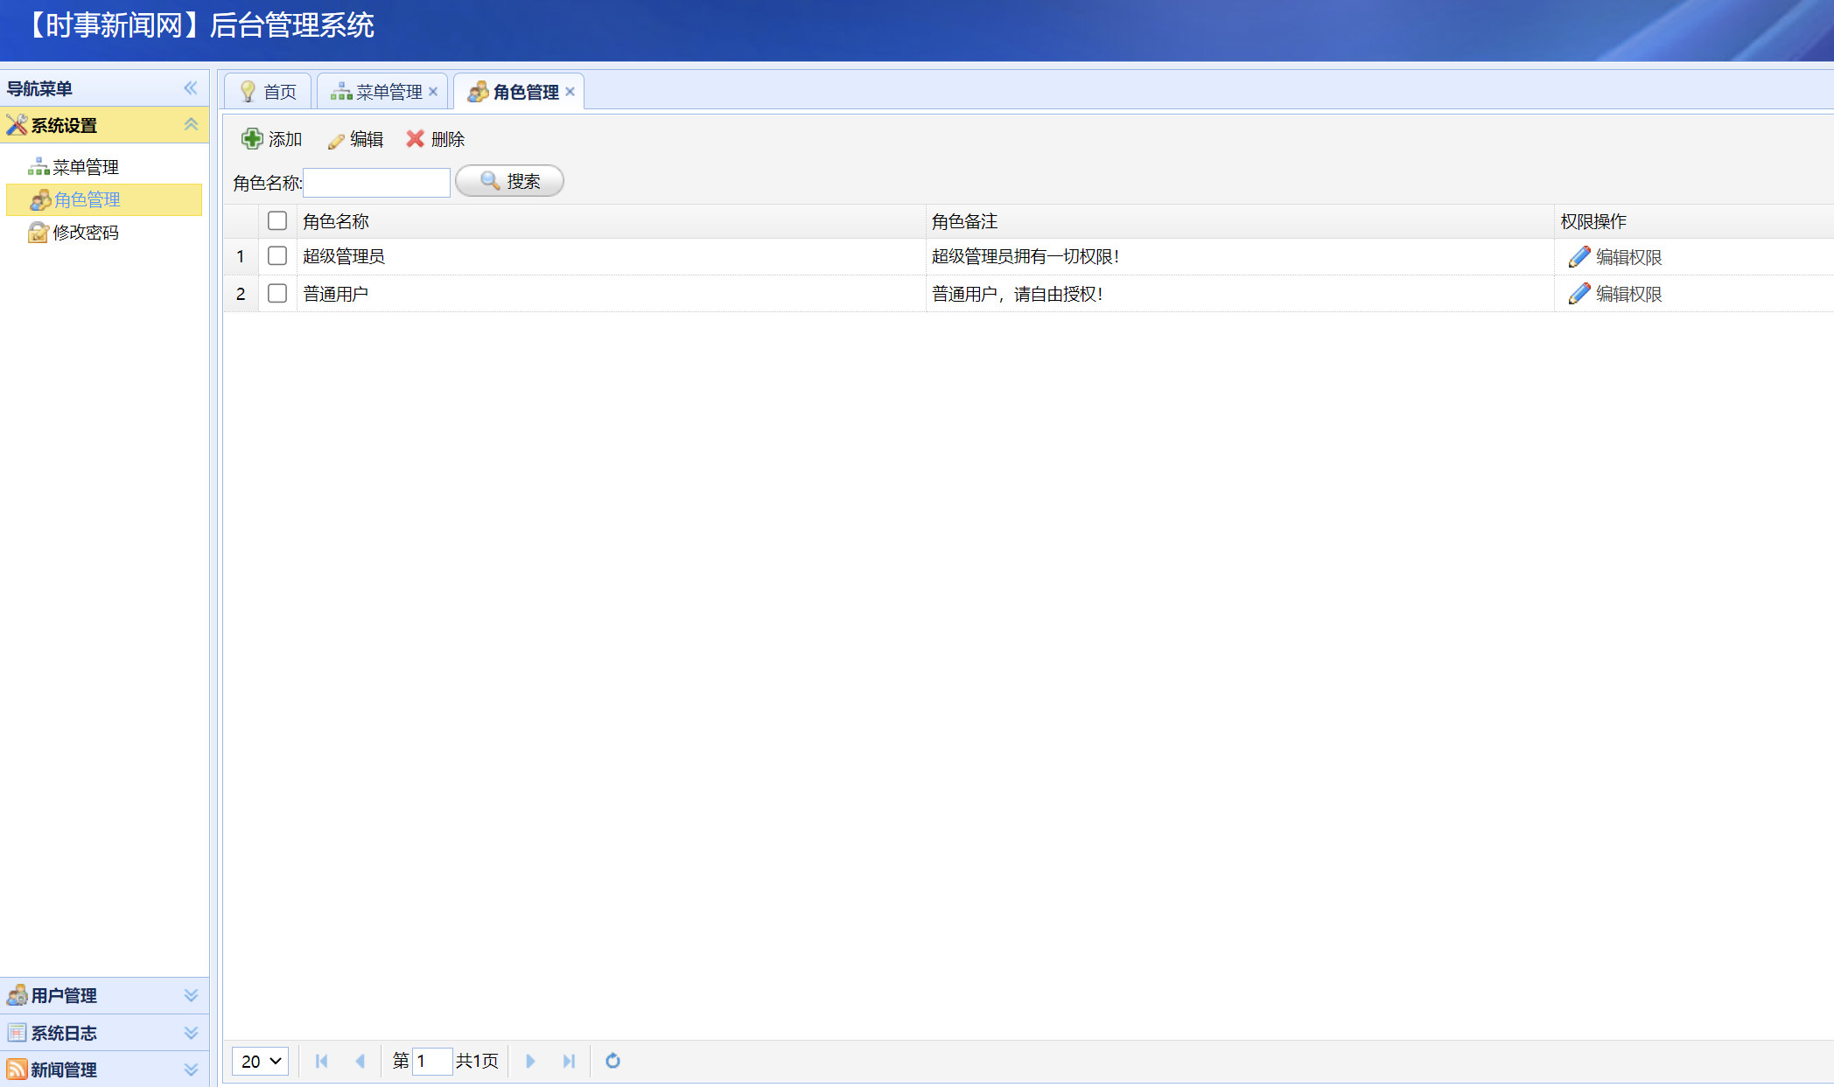The image size is (1834, 1087).
Task: Click the 搜索 search button
Action: pos(509,181)
